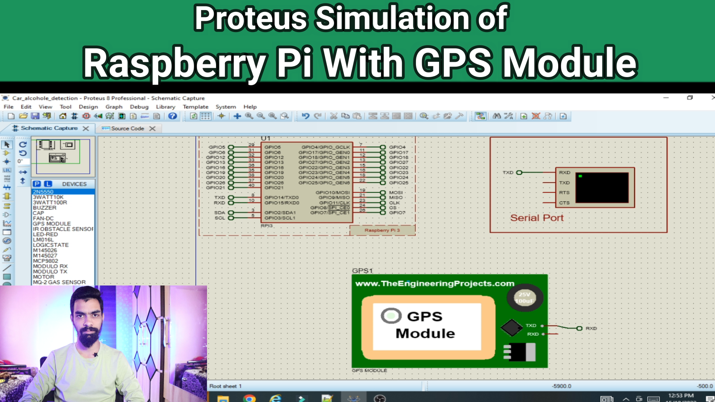
Task: Select the Component Placement icon
Action: 7,196
